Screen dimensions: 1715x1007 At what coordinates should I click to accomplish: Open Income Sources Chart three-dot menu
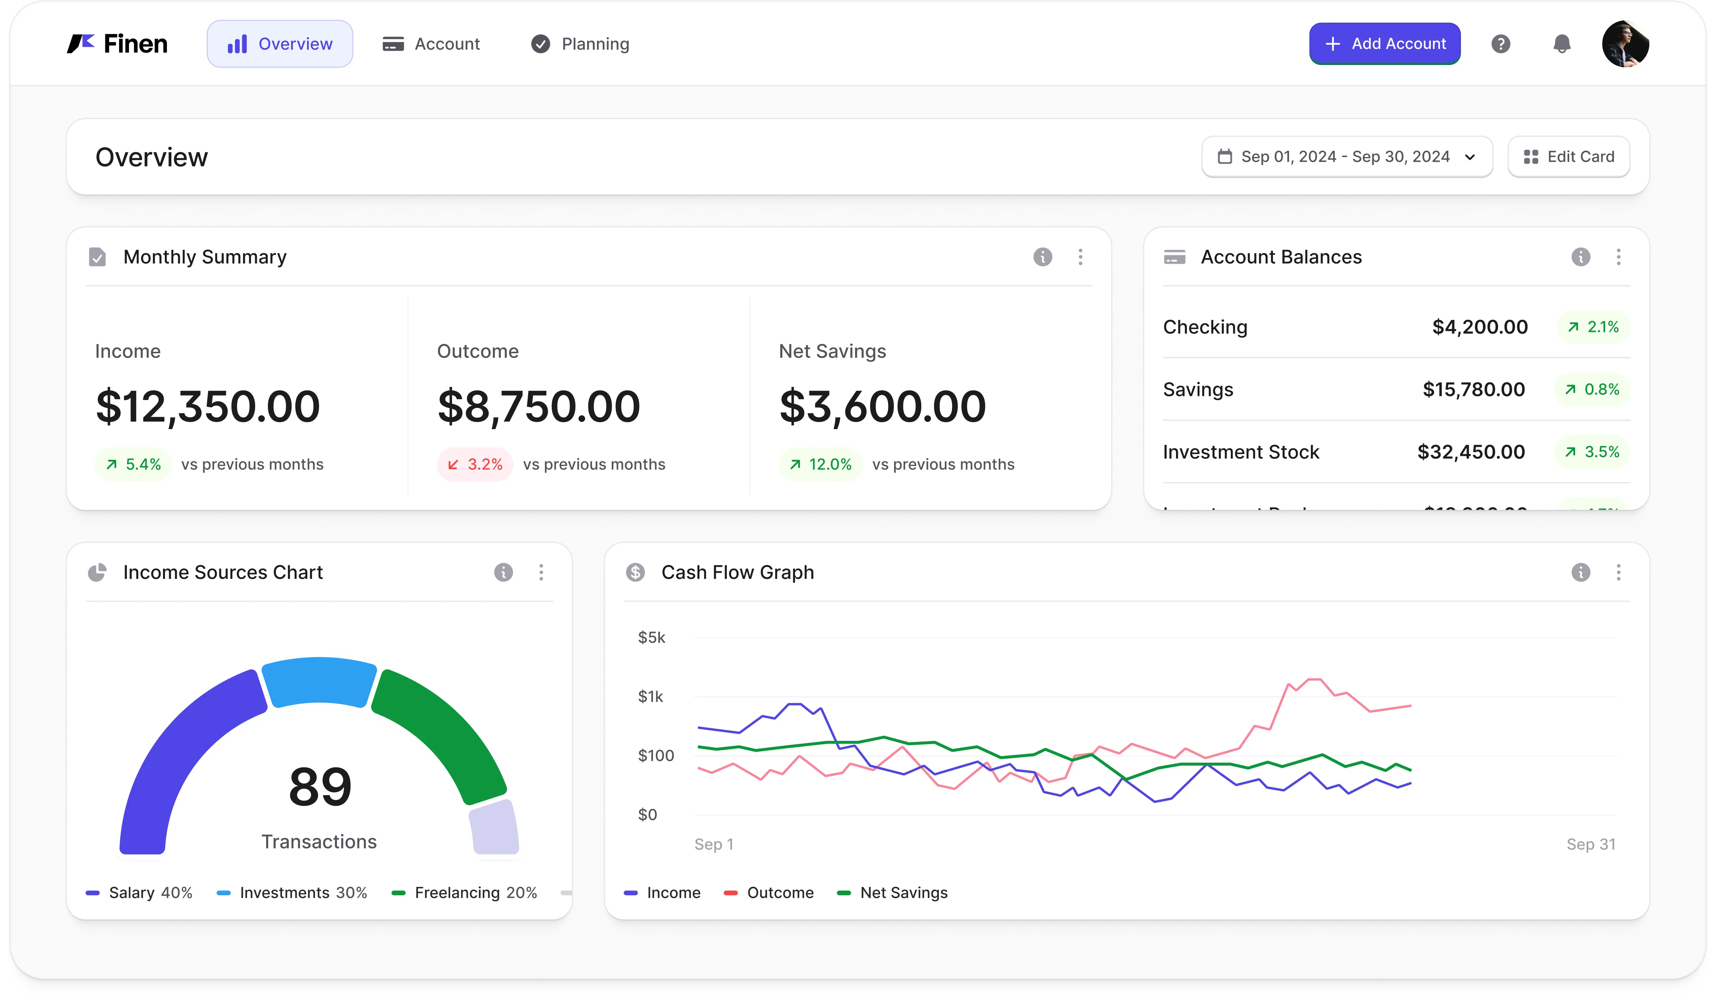pyautogui.click(x=542, y=572)
